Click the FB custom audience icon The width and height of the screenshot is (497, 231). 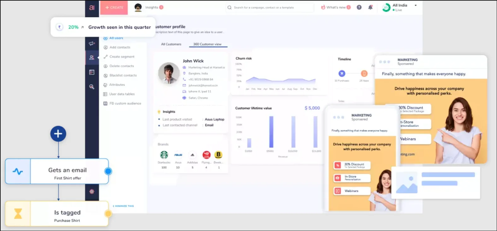(x=105, y=104)
